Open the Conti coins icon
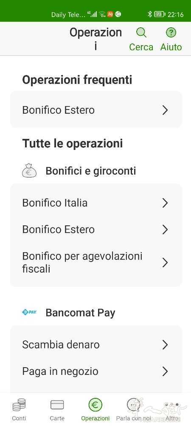 (19, 405)
